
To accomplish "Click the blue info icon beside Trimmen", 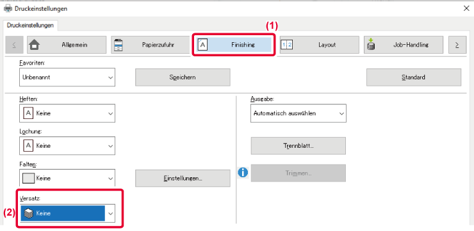I will [x=243, y=173].
